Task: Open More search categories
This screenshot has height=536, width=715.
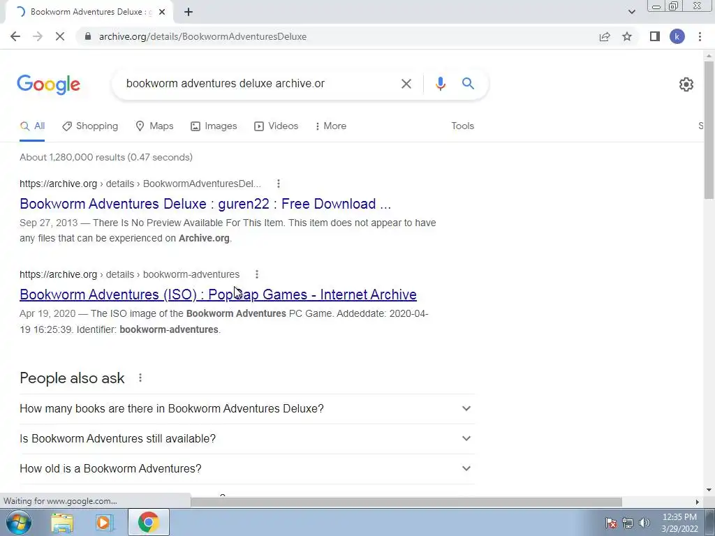Action: coord(330,126)
